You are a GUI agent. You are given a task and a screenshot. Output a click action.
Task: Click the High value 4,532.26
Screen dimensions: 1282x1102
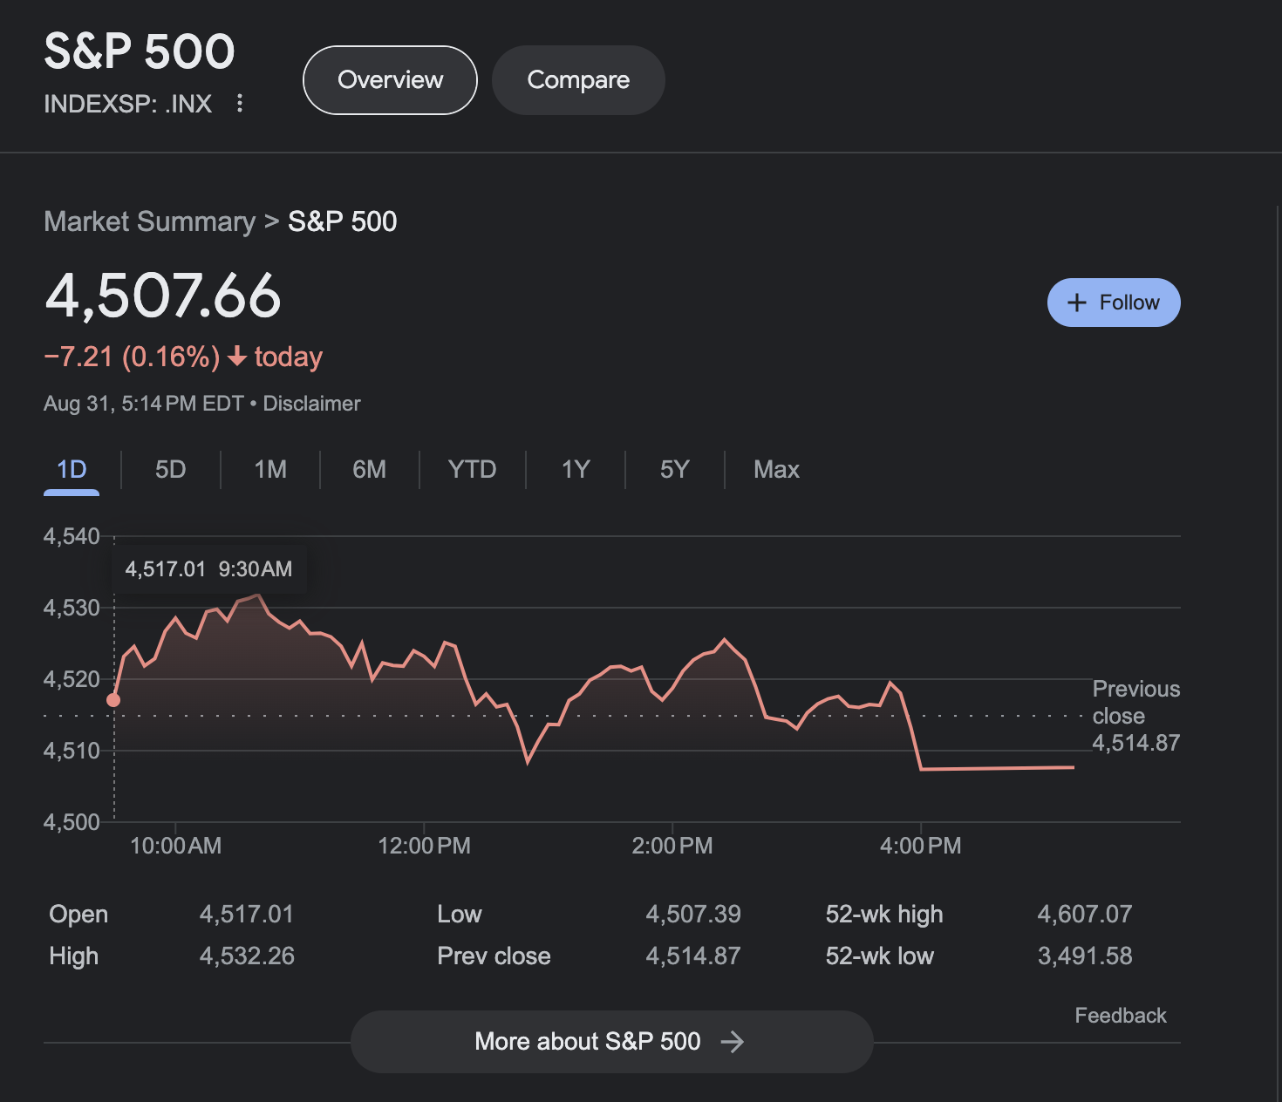pyautogui.click(x=247, y=956)
